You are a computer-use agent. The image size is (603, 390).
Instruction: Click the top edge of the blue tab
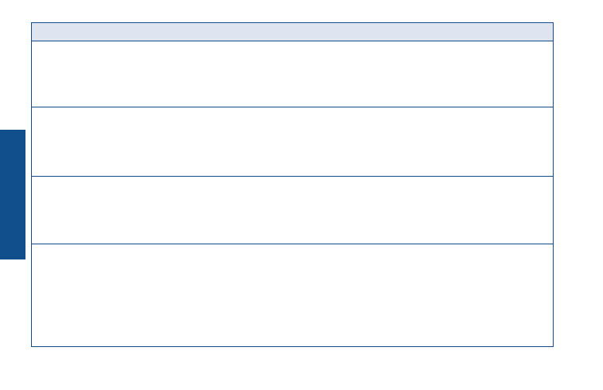13,131
